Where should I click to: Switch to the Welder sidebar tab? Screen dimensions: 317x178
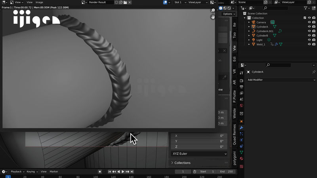coord(234,113)
